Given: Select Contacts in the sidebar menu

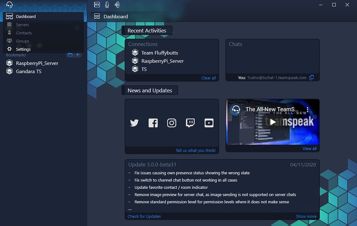Looking at the screenshot, I should 23,33.
